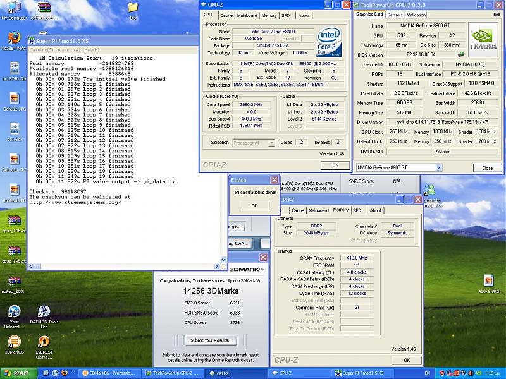Select the cpuz_145.zip archive icon

tap(13, 254)
